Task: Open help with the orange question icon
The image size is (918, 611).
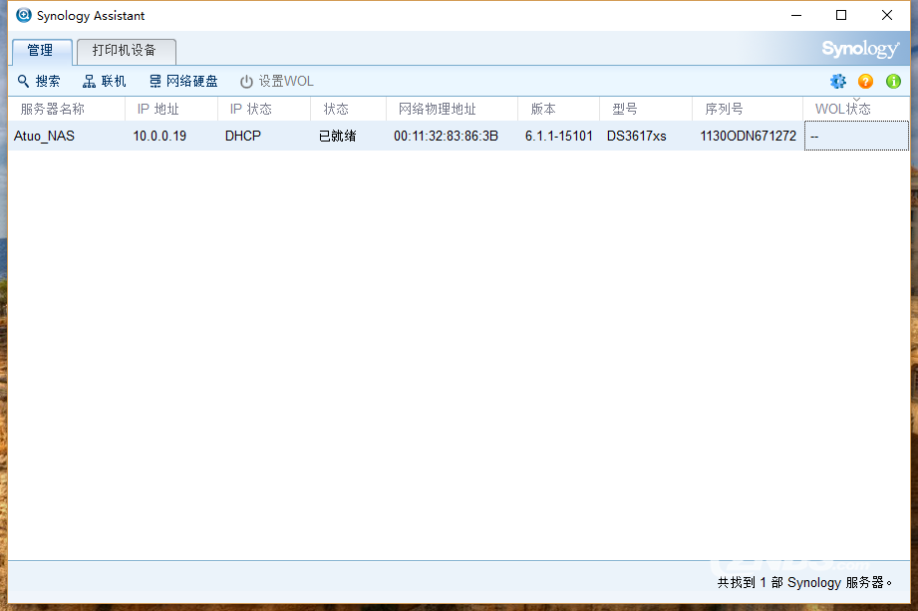Action: tap(865, 82)
